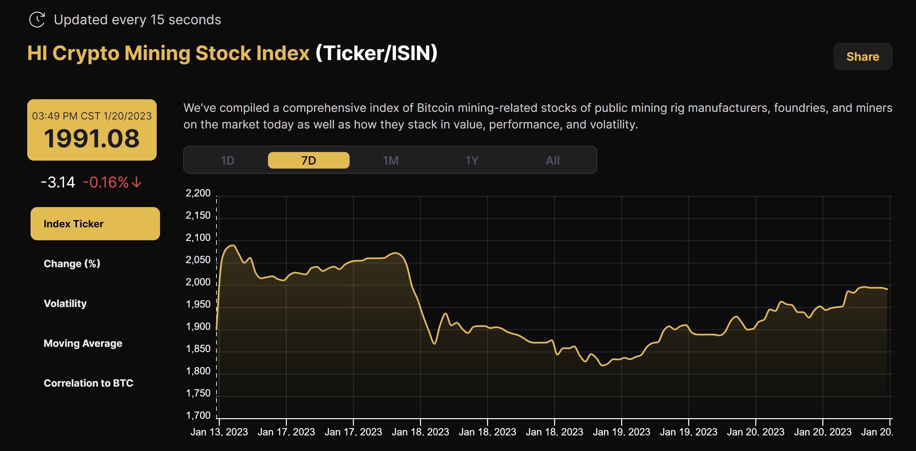The width and height of the screenshot is (916, 451).
Task: Select the 1D time range
Action: [x=227, y=160]
